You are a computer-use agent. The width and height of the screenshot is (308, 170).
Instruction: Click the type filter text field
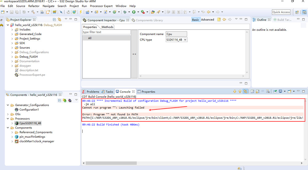(106, 32)
